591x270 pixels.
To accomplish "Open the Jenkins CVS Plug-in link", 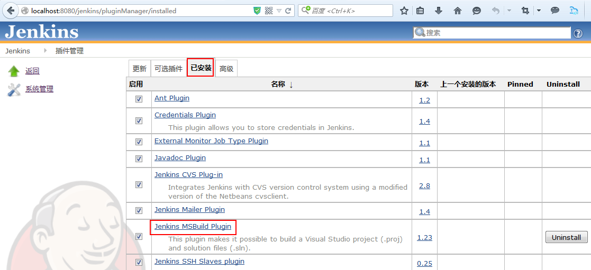I will click(188, 175).
